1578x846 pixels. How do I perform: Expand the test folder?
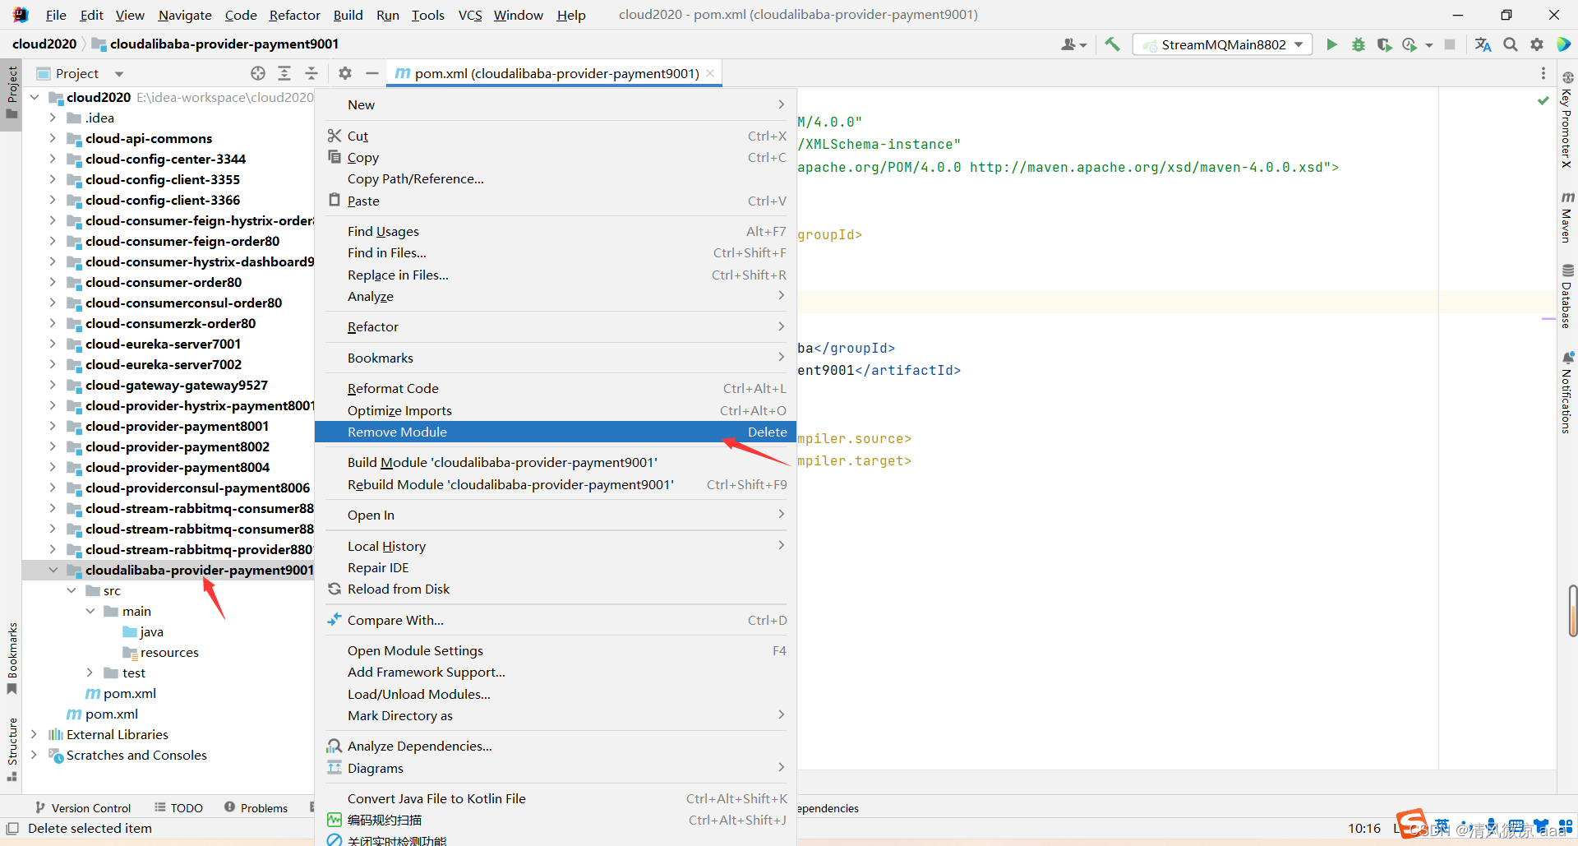coord(90,673)
